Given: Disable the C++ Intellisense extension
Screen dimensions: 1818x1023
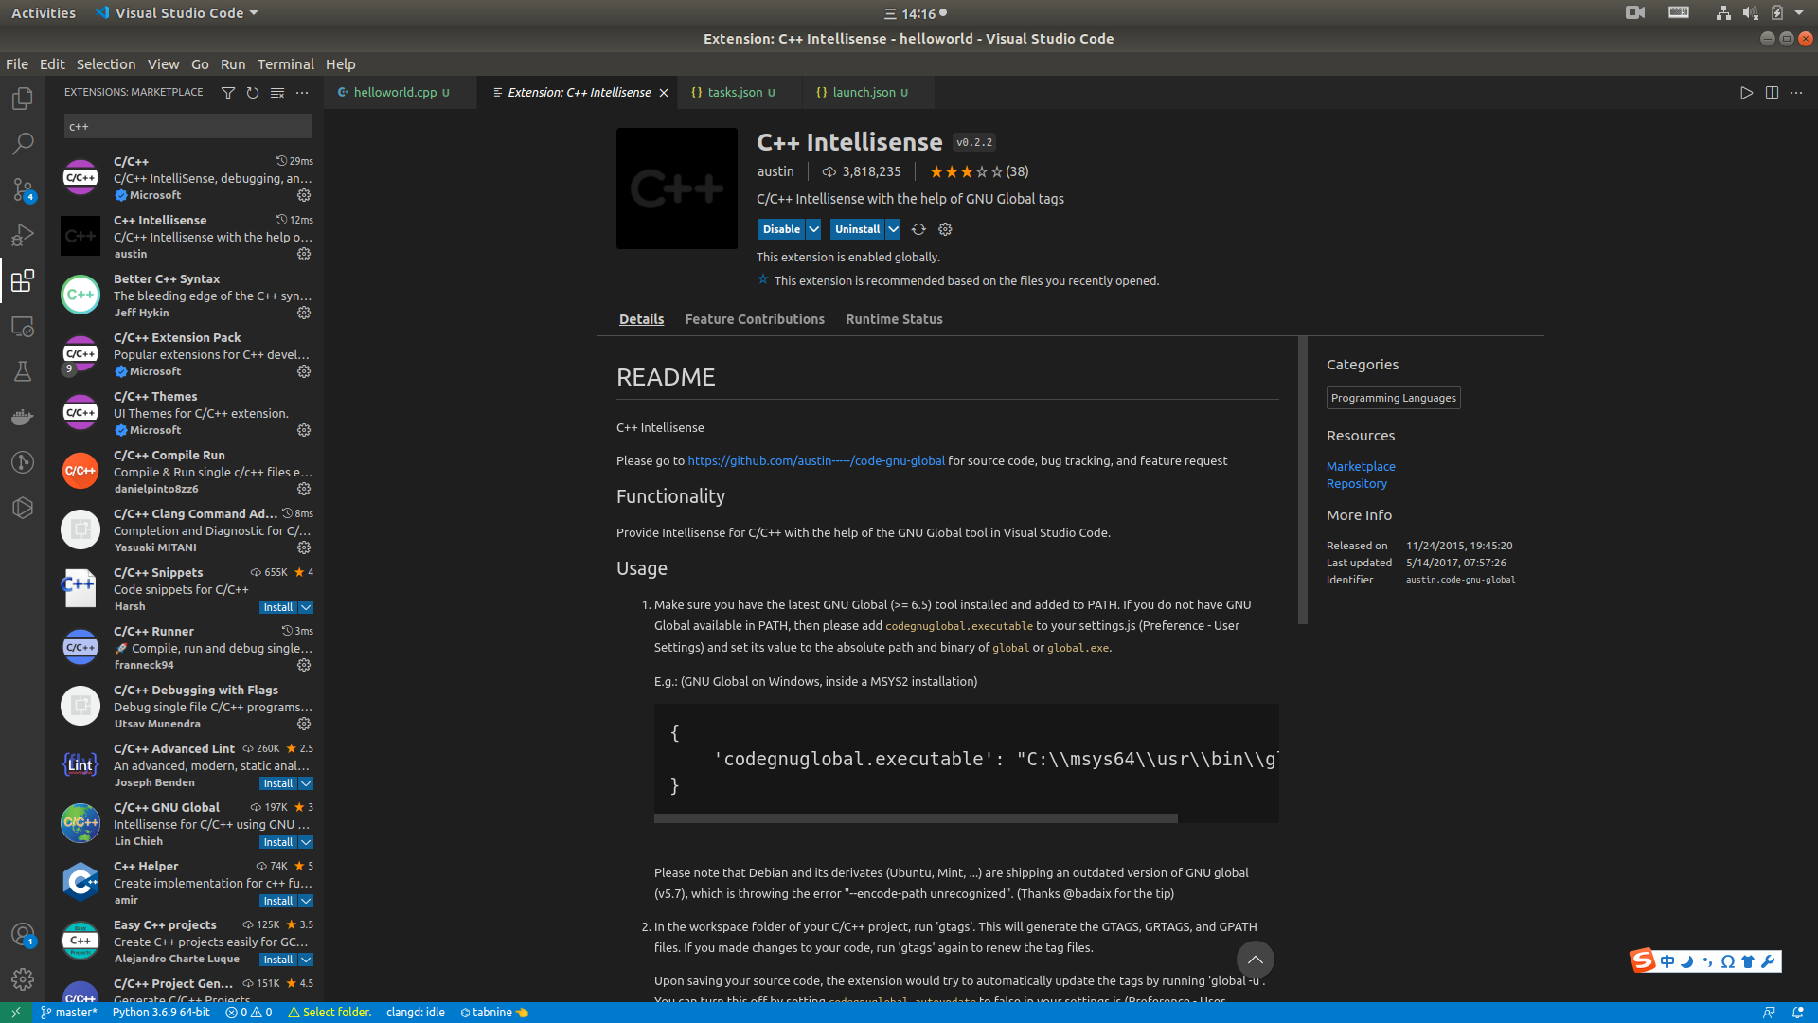Looking at the screenshot, I should pos(782,229).
